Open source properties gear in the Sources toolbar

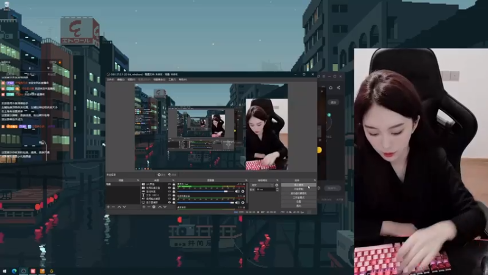click(154, 207)
